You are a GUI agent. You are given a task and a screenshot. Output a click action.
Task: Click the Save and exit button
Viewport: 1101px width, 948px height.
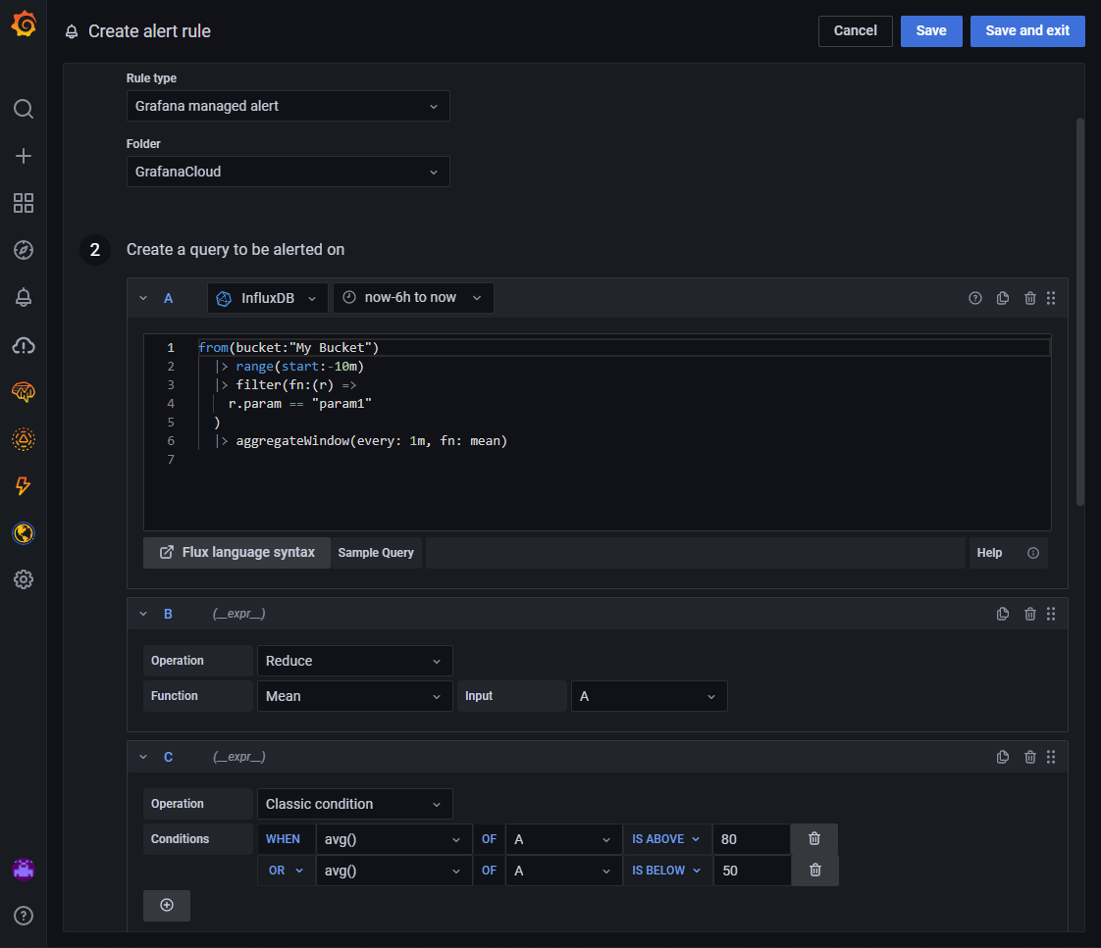(x=1027, y=30)
